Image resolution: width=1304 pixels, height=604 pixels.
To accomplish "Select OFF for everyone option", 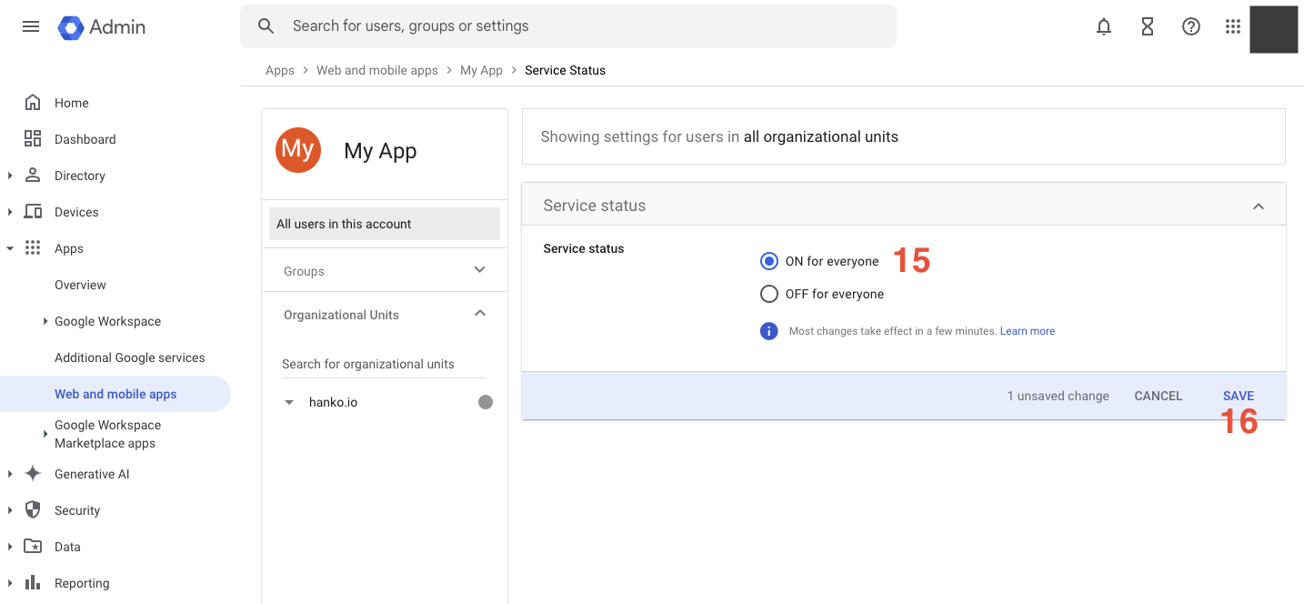I will coord(769,294).
